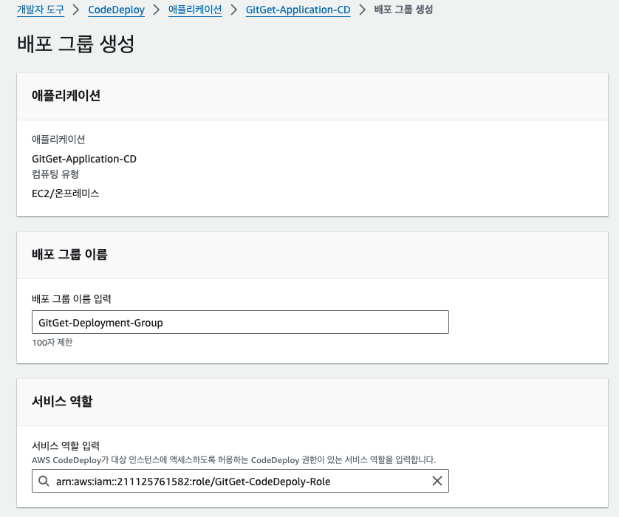Click breadcrumb chevron before 배포 그룹 생성
The height and width of the screenshot is (517, 619).
(x=363, y=10)
